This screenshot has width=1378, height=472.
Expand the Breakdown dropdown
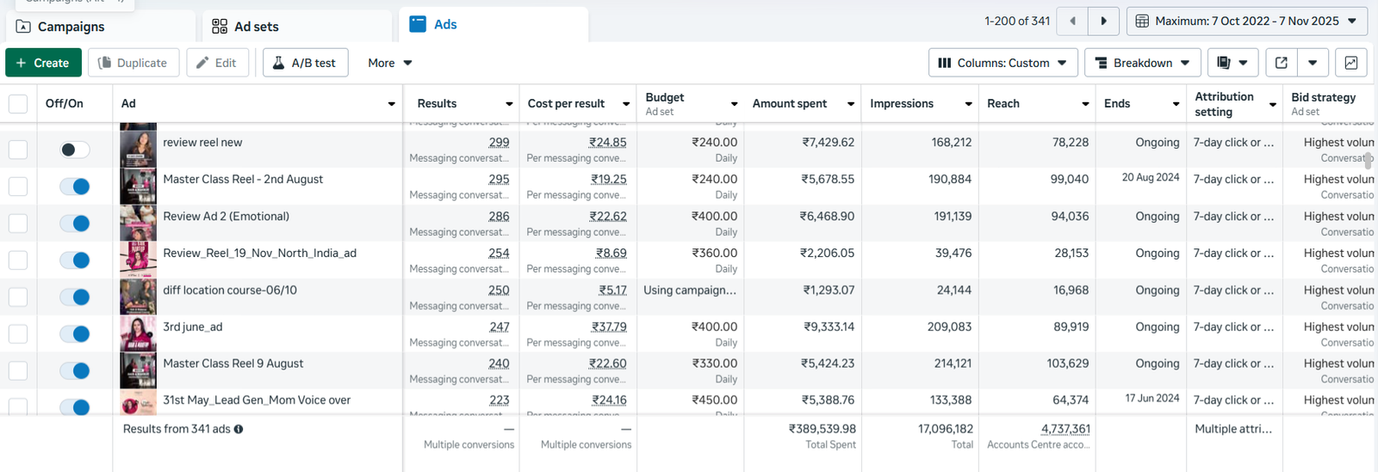1141,63
